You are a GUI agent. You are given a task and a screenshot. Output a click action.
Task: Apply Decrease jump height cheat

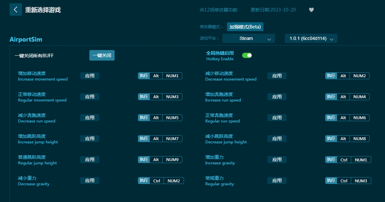coord(277,139)
